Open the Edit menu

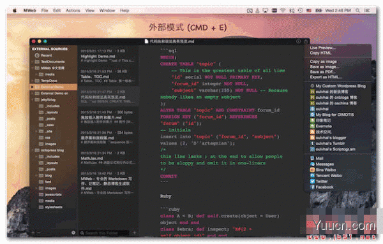[x=57, y=10]
